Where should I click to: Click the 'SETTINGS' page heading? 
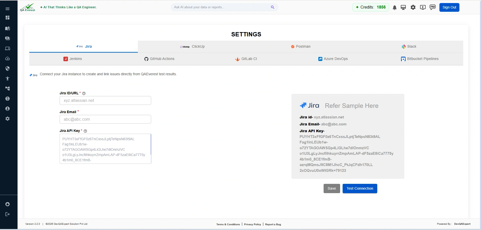(x=246, y=34)
